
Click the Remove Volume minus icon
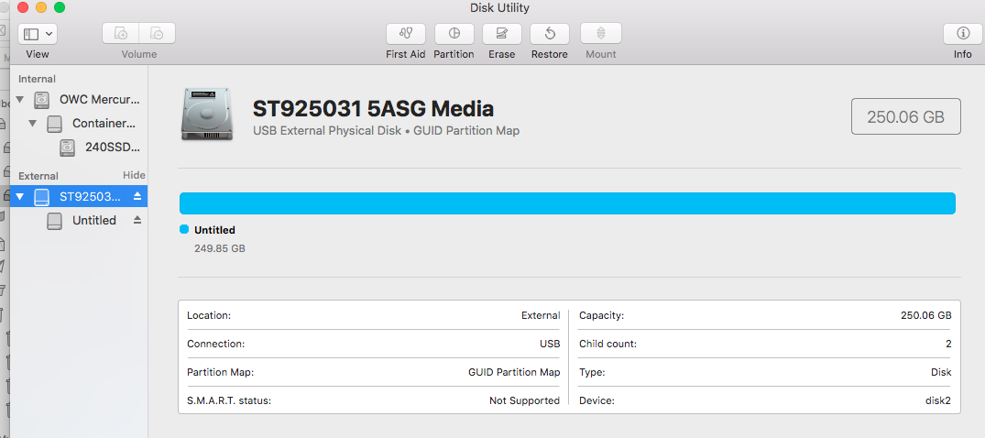[x=157, y=33]
